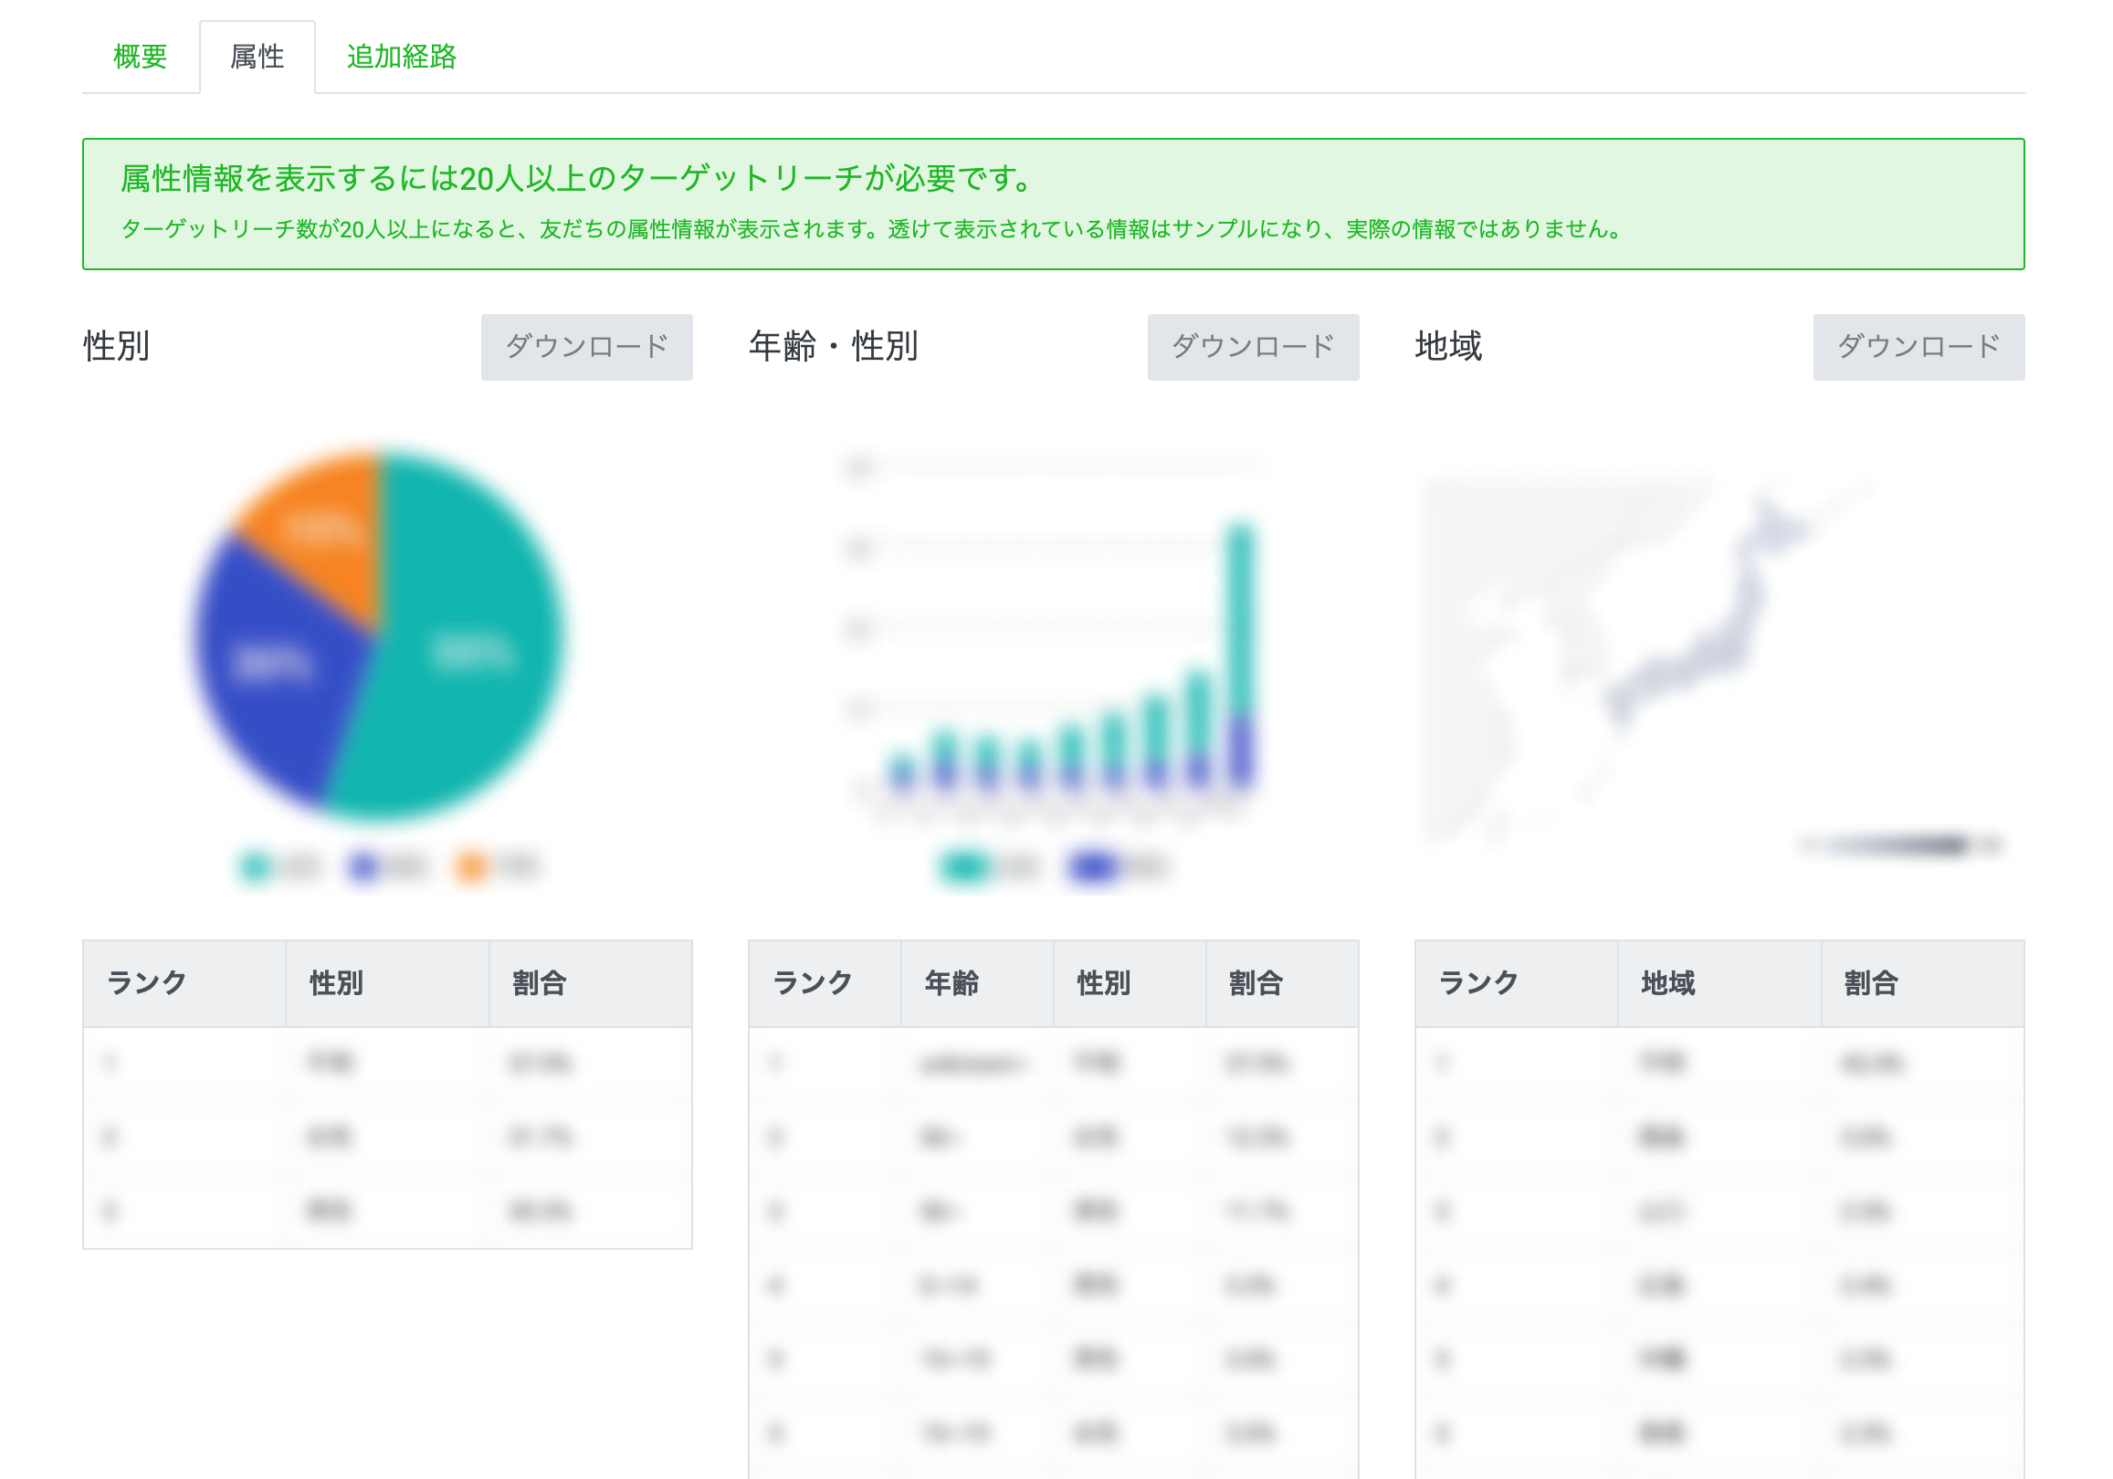Click 年齢 column header in the table
The width and height of the screenshot is (2113, 1479).
(x=951, y=983)
